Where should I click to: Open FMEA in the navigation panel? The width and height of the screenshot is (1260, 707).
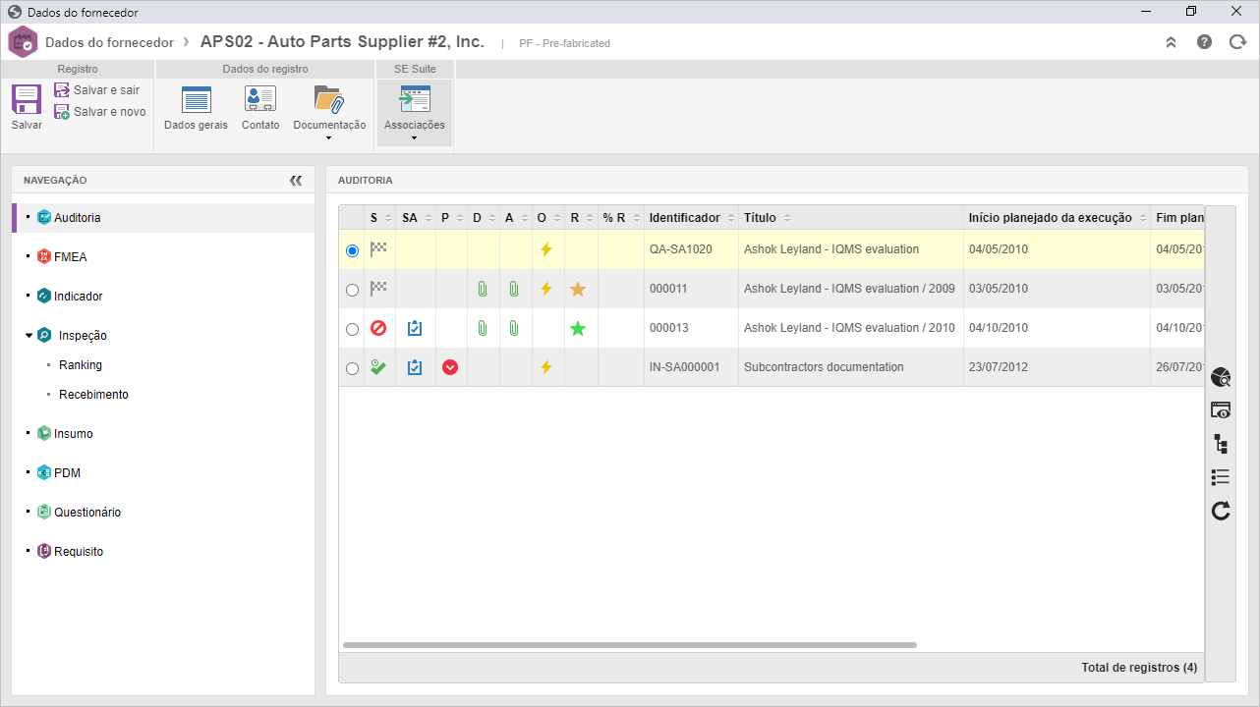pos(70,257)
